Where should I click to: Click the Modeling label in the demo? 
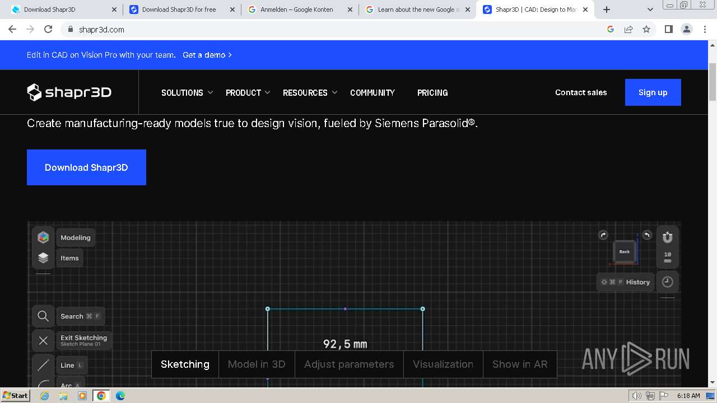[x=76, y=237]
